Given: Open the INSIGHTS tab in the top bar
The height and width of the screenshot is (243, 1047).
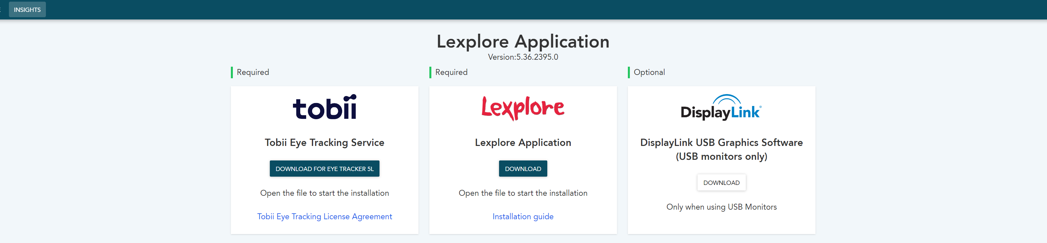Looking at the screenshot, I should tap(27, 9).
